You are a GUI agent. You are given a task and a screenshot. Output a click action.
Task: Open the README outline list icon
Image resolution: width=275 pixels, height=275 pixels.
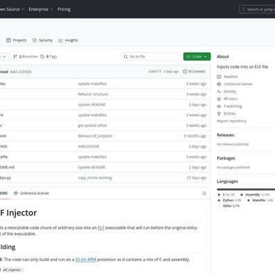(204, 193)
